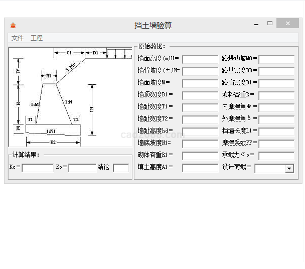Click the 结论 result box
The image size is (305, 269).
coord(121,168)
